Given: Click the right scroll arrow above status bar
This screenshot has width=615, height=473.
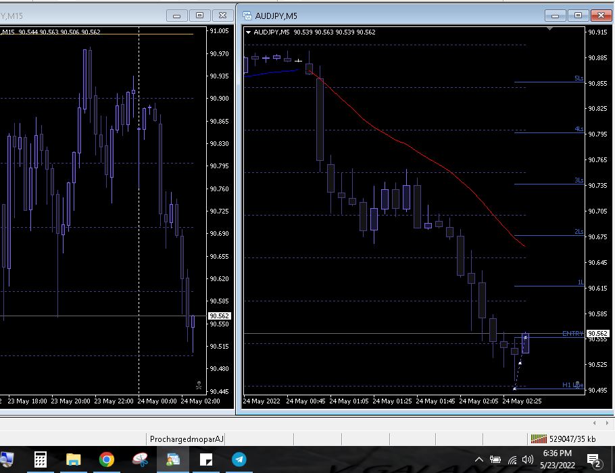Looking at the screenshot, I should tap(606, 423).
